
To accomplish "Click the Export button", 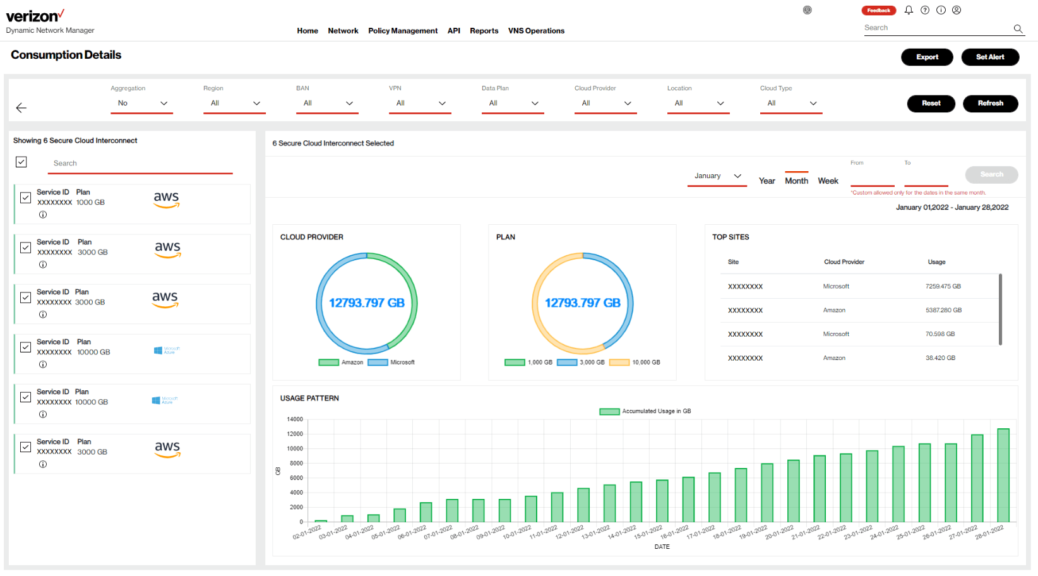I will (927, 57).
